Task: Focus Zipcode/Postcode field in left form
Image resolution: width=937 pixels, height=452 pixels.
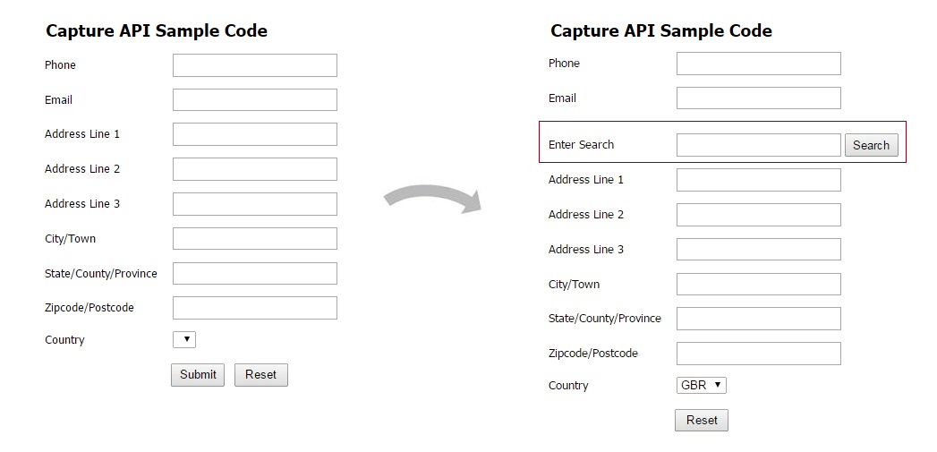Action: pos(254,308)
